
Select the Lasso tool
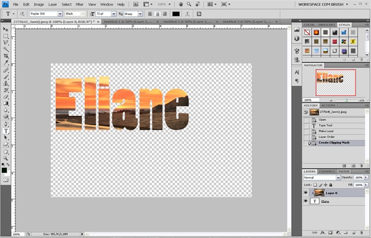pos(6,42)
